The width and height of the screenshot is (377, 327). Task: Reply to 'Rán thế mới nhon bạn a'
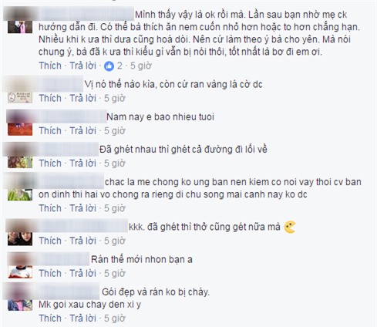click(83, 273)
